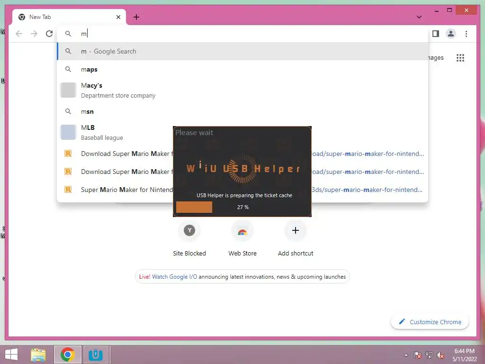Open Chrome's side panel icon

[436, 34]
